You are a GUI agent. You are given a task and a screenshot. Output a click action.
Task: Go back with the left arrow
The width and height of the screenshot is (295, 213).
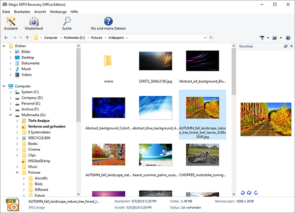[6, 38]
